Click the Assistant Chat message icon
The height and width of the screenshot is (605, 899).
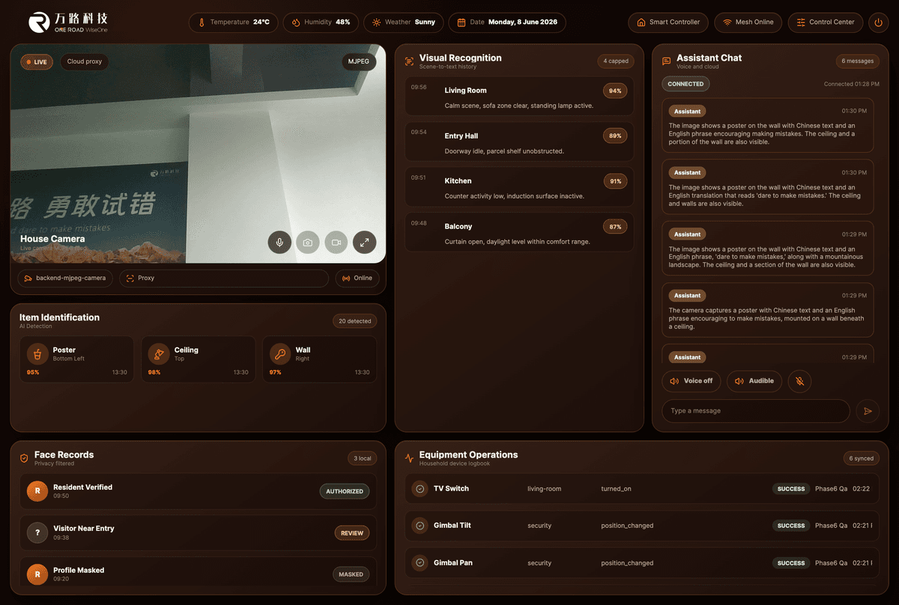point(667,61)
